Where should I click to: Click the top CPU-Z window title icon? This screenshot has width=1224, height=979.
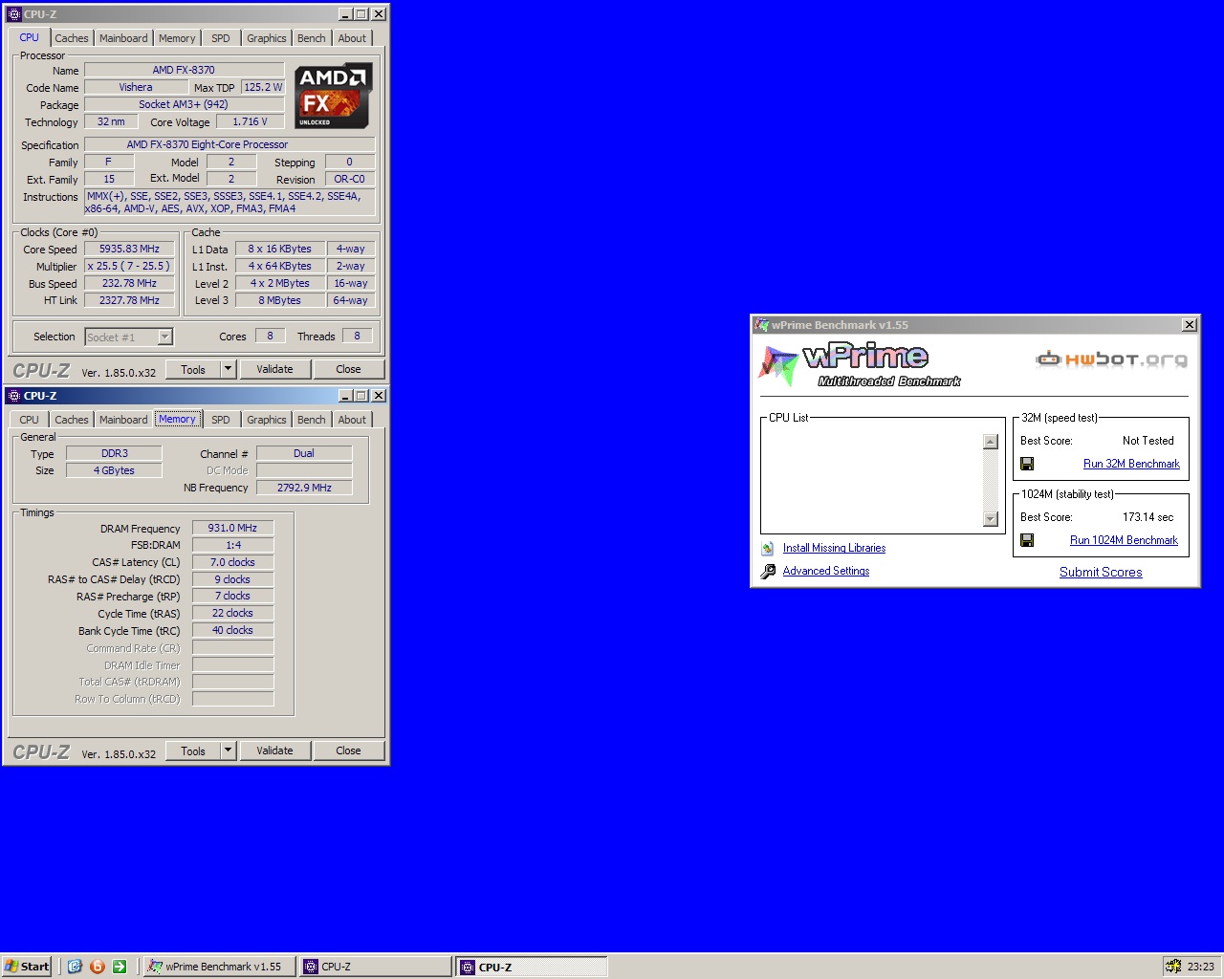coord(13,14)
